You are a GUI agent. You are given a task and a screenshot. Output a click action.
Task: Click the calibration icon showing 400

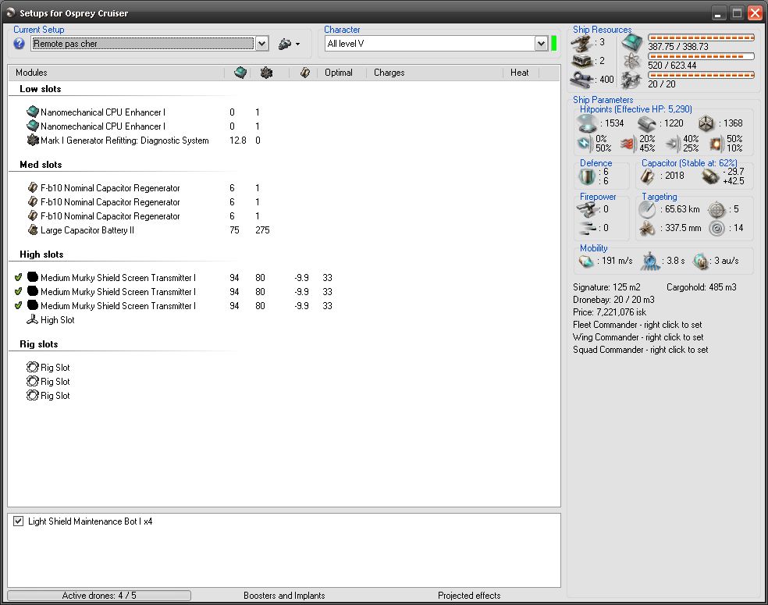[x=581, y=79]
